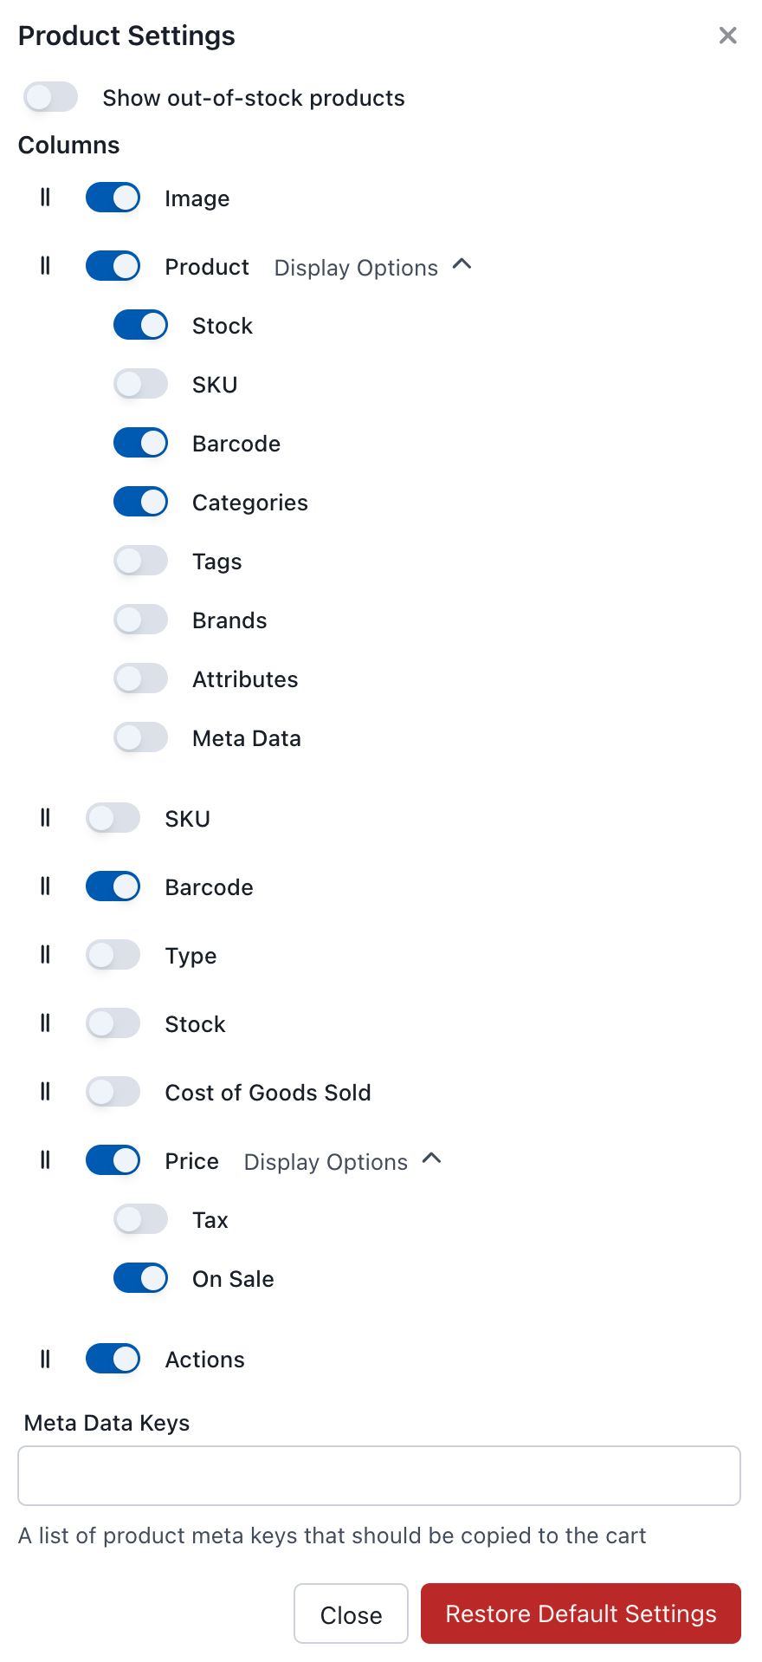Click the drag handle for the Stock column row
The image size is (762, 1662).
click(x=45, y=1023)
